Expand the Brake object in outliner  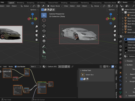click(x=123, y=29)
